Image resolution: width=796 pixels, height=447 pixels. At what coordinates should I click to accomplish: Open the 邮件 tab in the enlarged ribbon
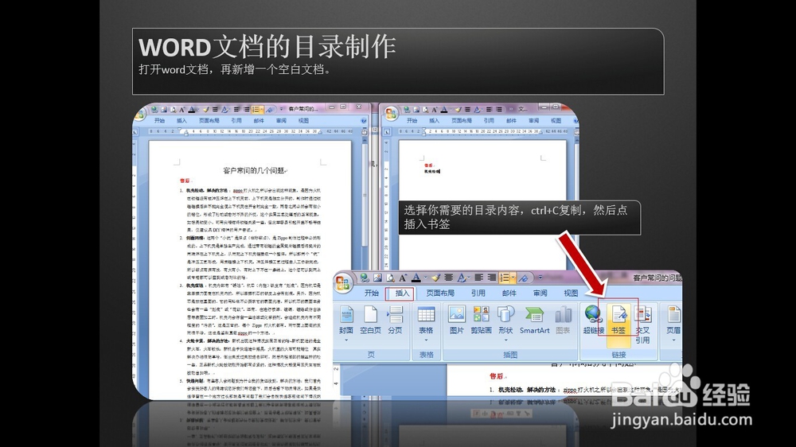509,293
